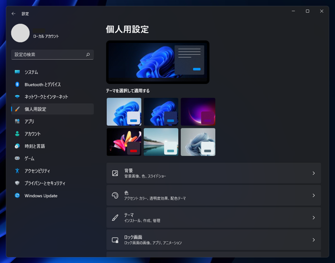
Task: Click the user profile avatar circle
Action: coord(20,33)
